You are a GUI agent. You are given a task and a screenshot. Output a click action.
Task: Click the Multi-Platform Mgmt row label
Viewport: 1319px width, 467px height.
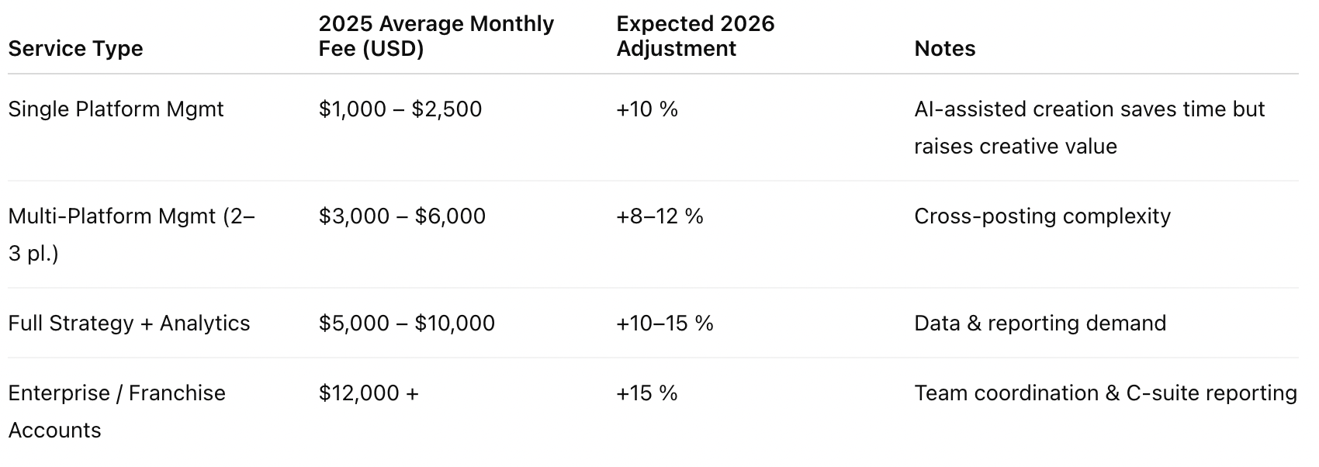click(x=132, y=234)
